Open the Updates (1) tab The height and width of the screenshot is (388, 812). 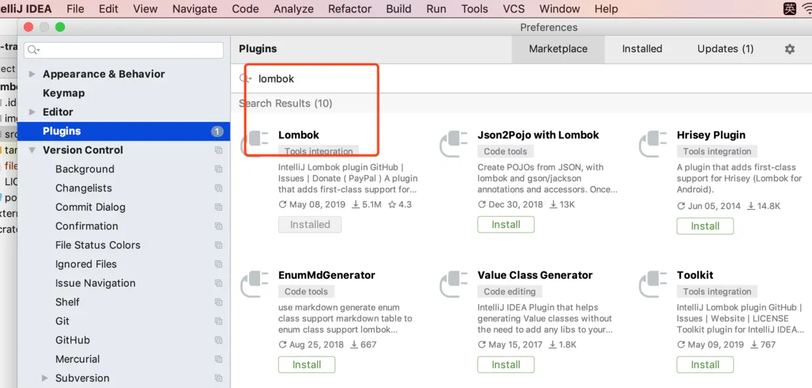click(725, 48)
